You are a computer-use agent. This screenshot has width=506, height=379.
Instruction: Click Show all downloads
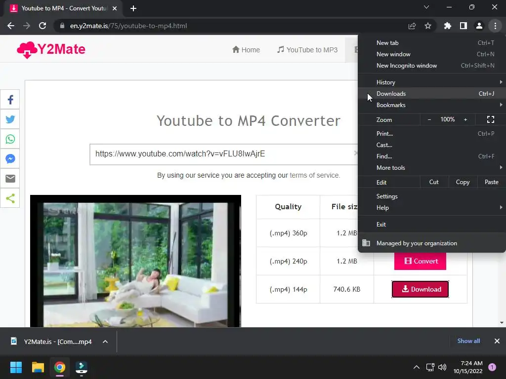[468, 341]
